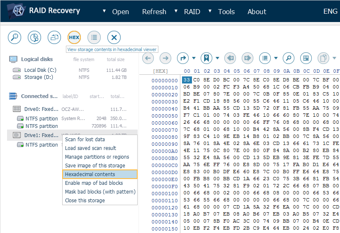Expand the bookmark dropdown arrow
The image size is (340, 233).
click(217, 58)
